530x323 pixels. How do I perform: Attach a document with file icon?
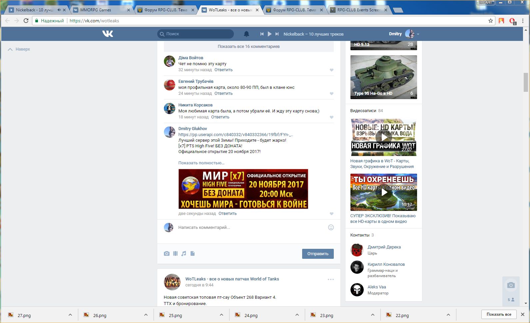click(192, 253)
